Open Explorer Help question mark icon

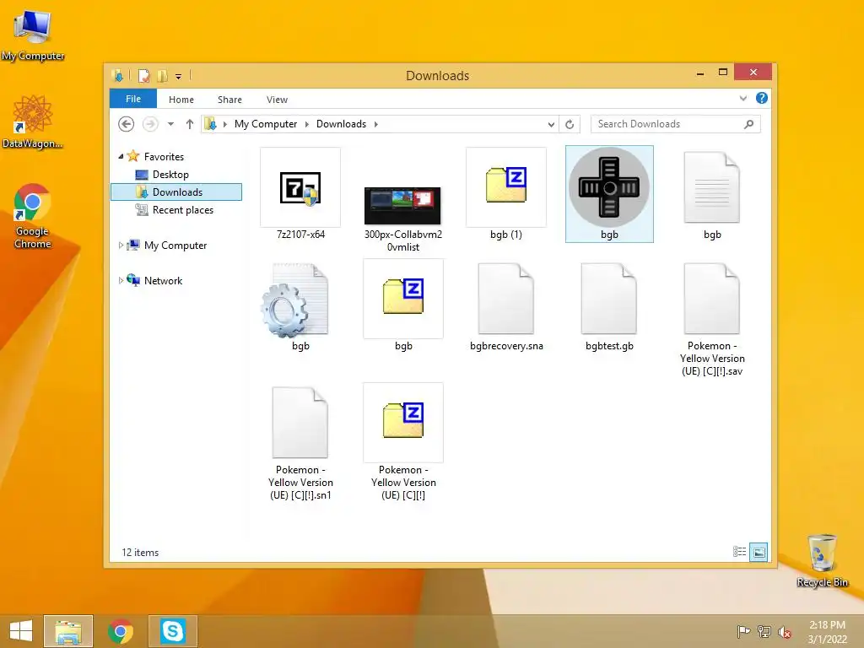coord(762,98)
